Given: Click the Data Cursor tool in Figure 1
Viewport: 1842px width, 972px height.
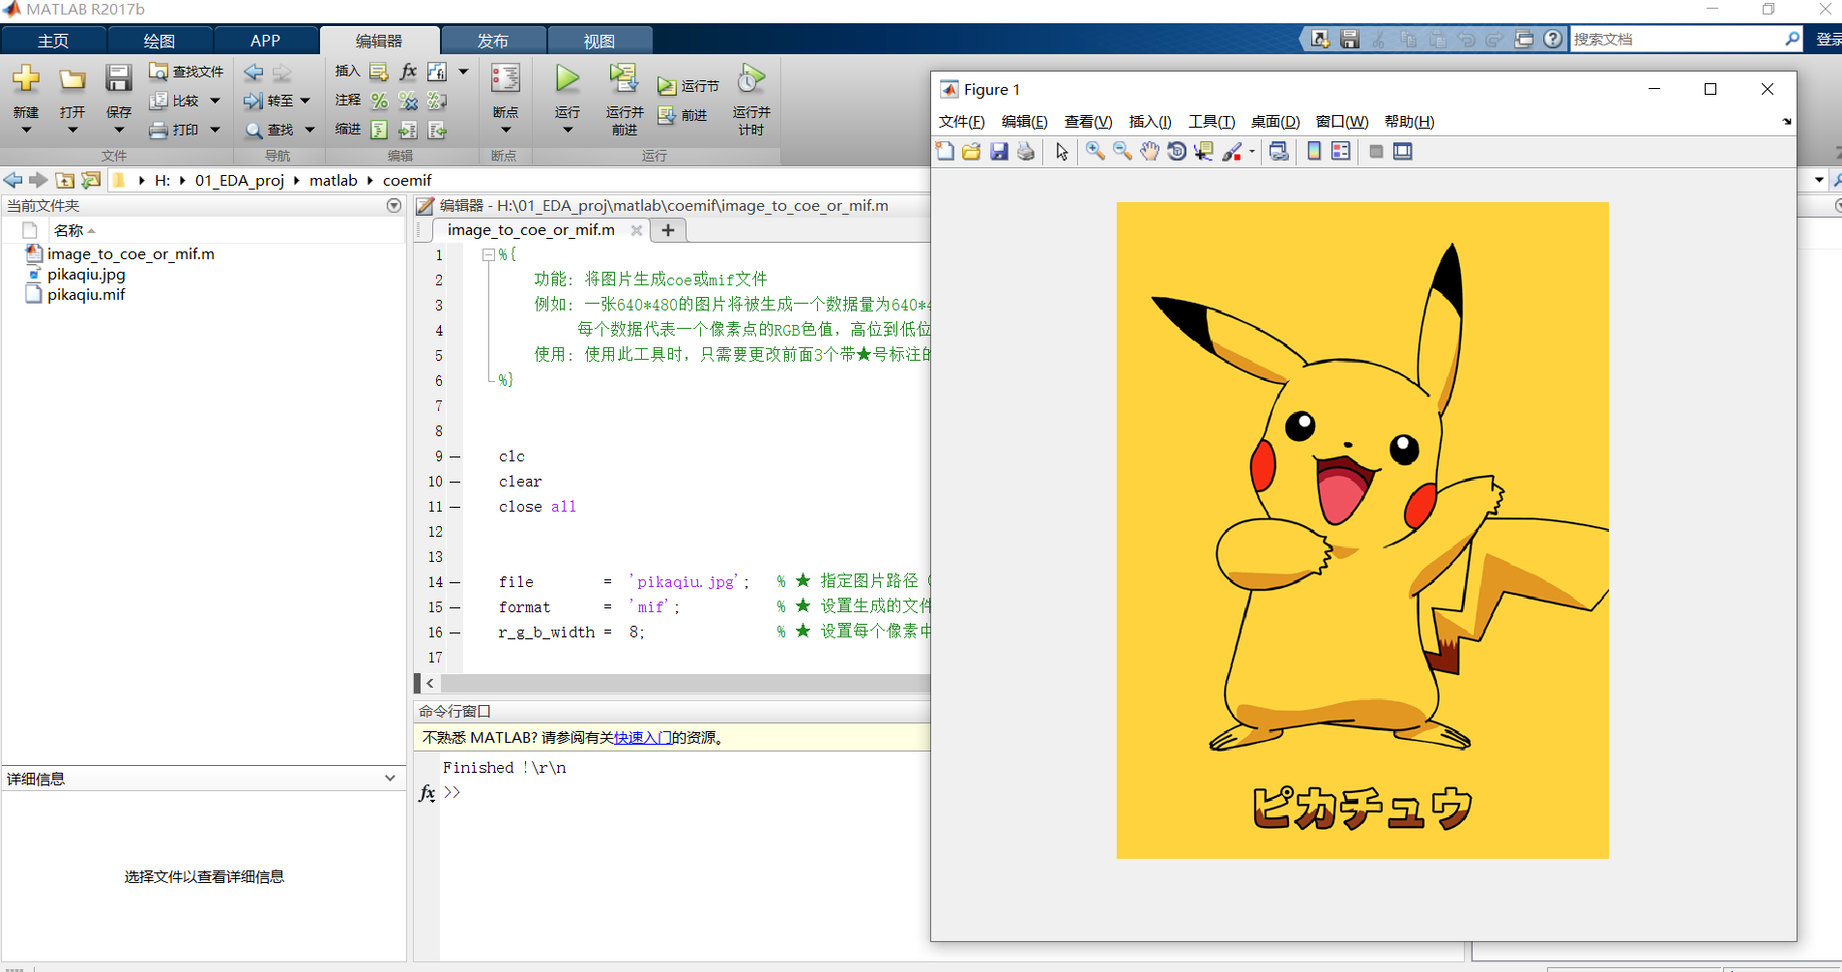Looking at the screenshot, I should (x=1203, y=152).
